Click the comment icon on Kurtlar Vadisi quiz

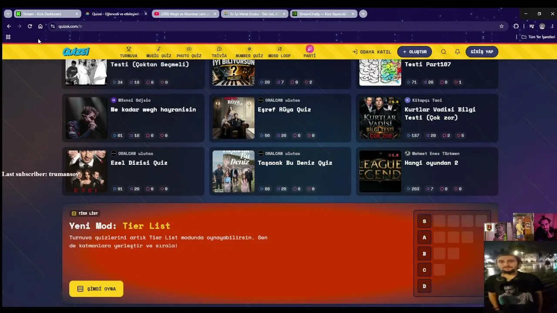[x=444, y=135]
